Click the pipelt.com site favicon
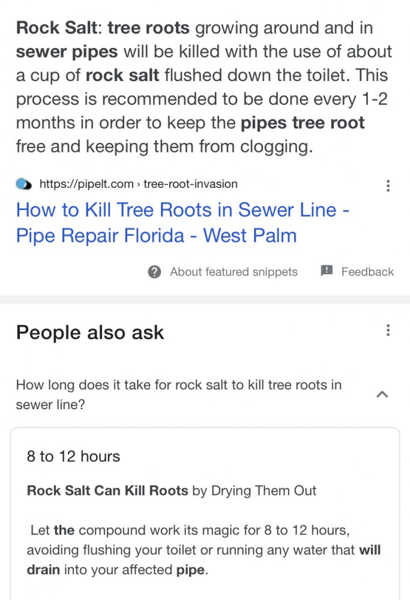Image resolution: width=410 pixels, height=600 pixels. [24, 184]
